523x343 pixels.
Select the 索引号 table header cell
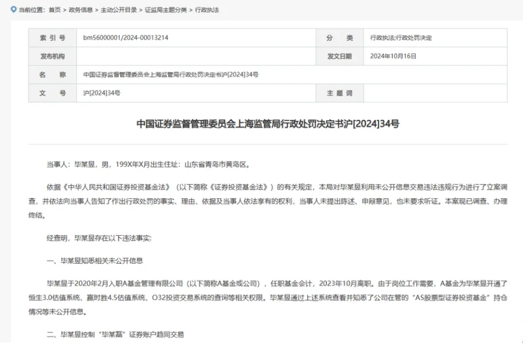point(52,38)
